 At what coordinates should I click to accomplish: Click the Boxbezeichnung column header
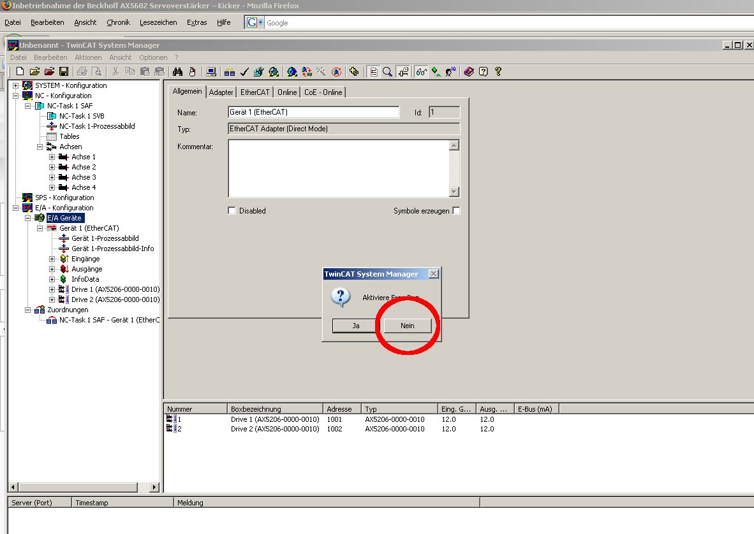tap(275, 409)
